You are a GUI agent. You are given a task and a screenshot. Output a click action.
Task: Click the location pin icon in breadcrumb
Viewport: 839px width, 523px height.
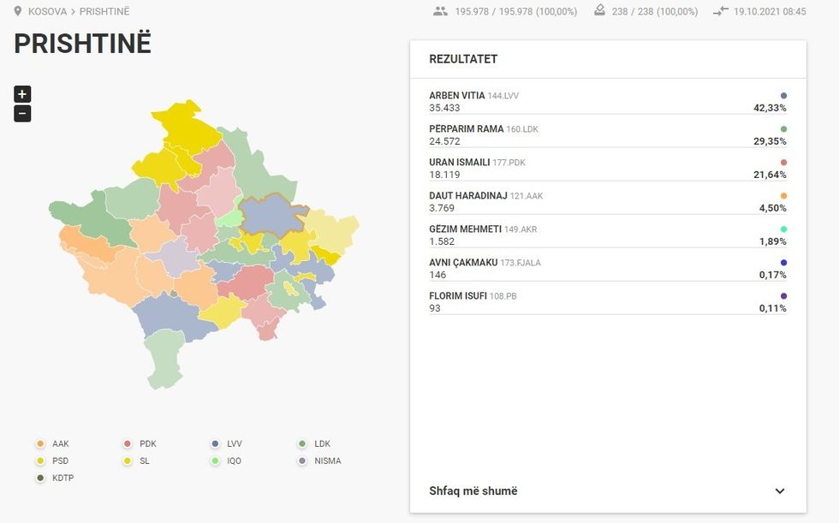coord(19,11)
